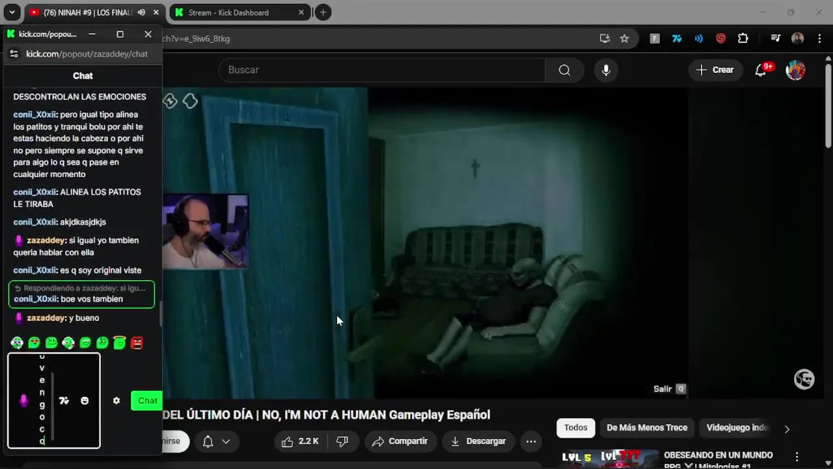Expand the notification preference chevron
The image size is (833, 469).
point(226,441)
